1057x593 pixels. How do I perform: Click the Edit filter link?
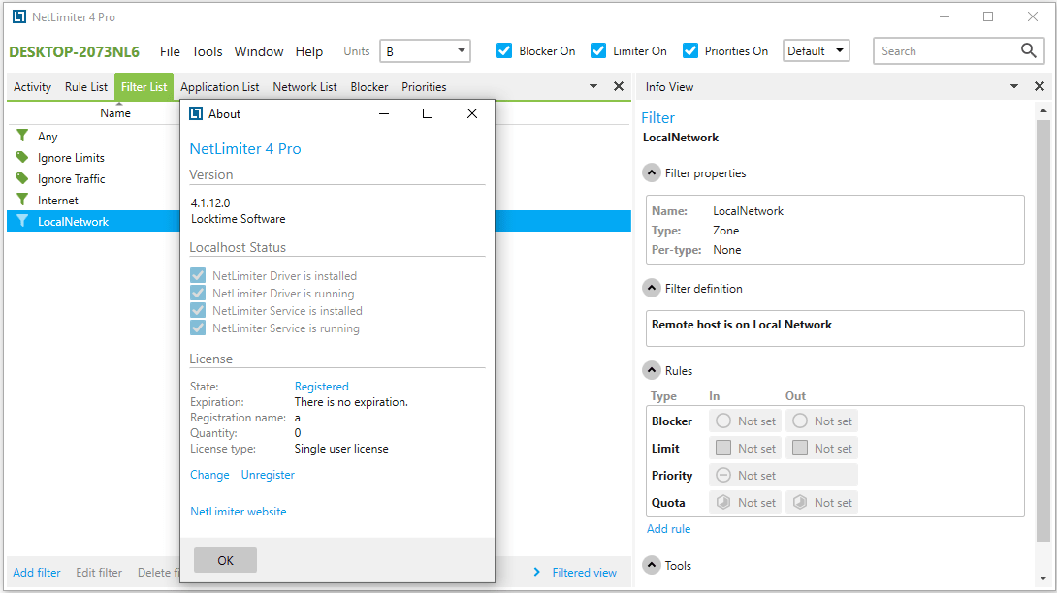tap(99, 572)
